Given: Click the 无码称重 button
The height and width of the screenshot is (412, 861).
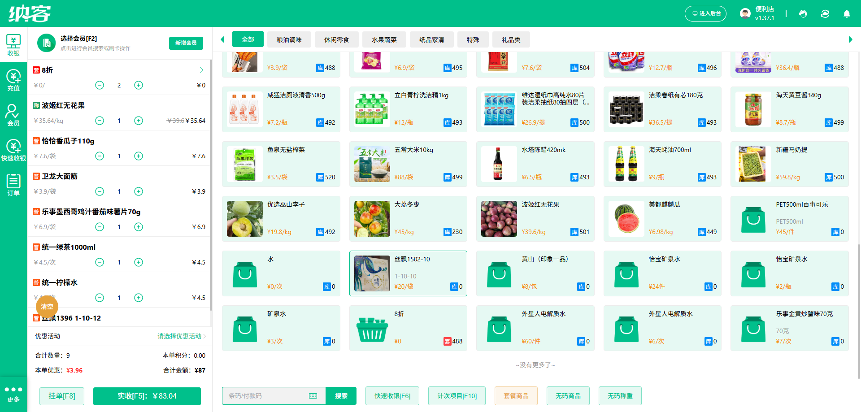Looking at the screenshot, I should (x=620, y=396).
